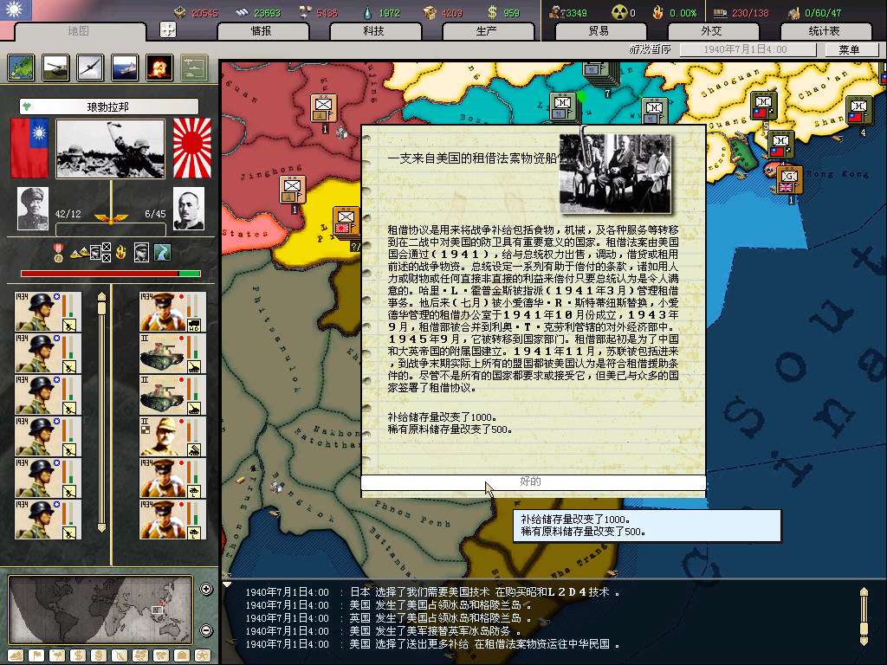Click the manpower icon showing 3349
Screen dimensions: 887x665
pos(556,12)
